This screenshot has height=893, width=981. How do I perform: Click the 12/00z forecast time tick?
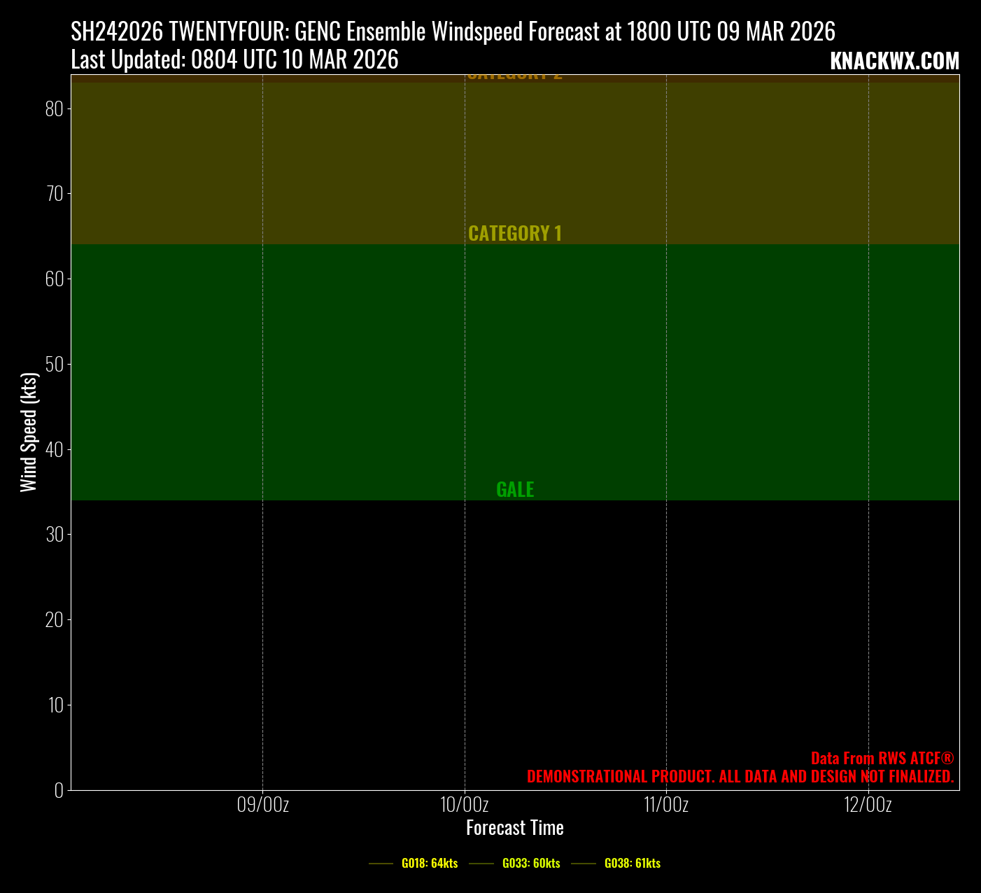click(x=868, y=805)
